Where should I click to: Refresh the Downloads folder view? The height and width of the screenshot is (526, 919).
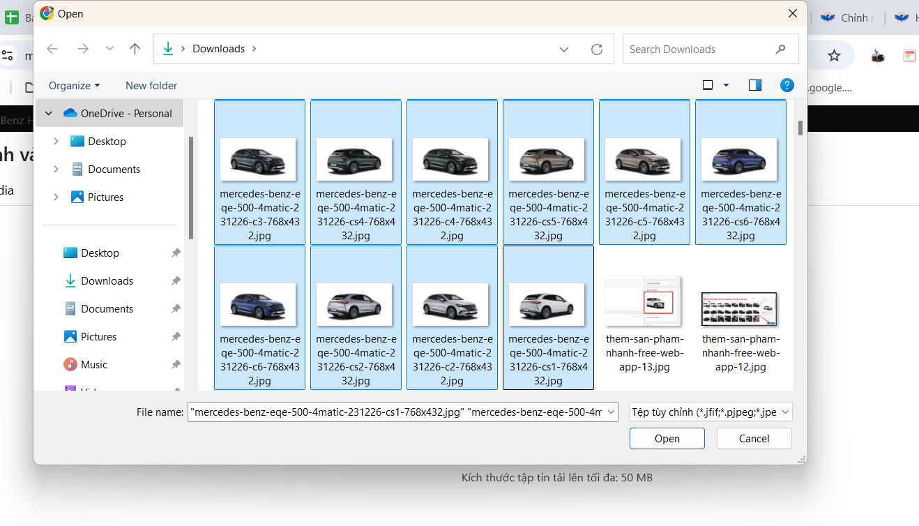point(597,50)
